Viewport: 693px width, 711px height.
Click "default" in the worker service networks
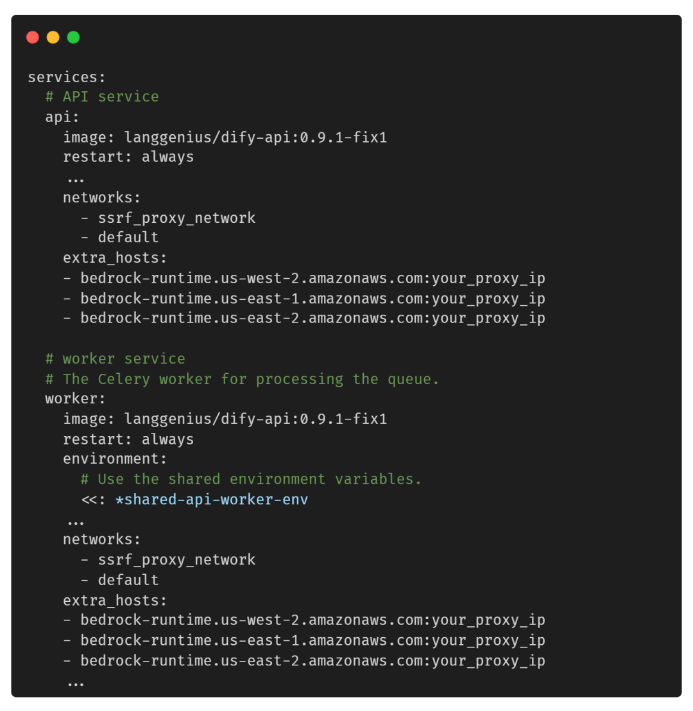[128, 580]
